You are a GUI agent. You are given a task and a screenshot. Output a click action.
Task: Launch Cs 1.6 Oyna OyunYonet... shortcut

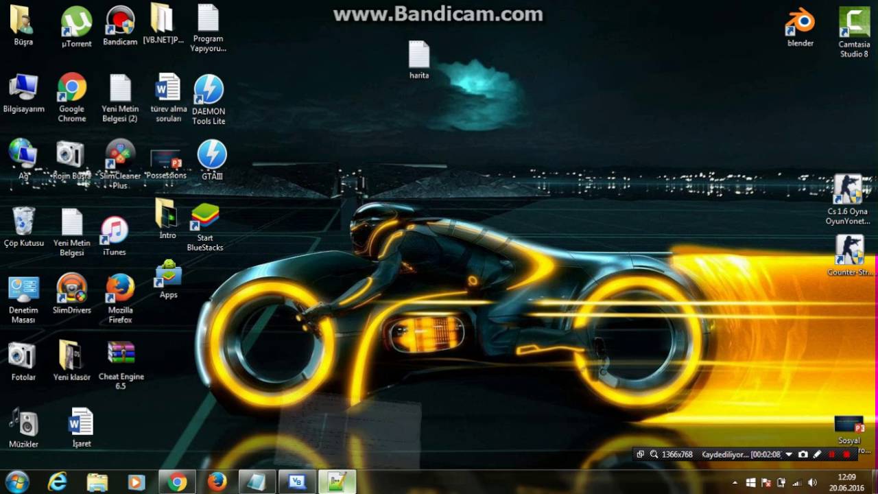click(848, 200)
